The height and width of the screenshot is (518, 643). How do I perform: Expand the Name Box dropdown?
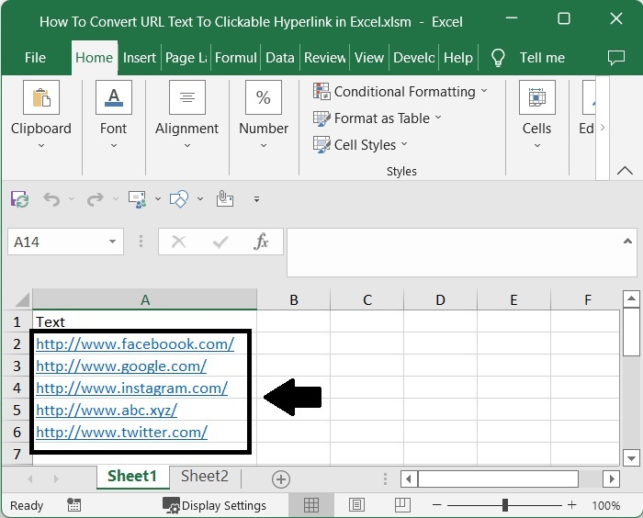(x=113, y=242)
